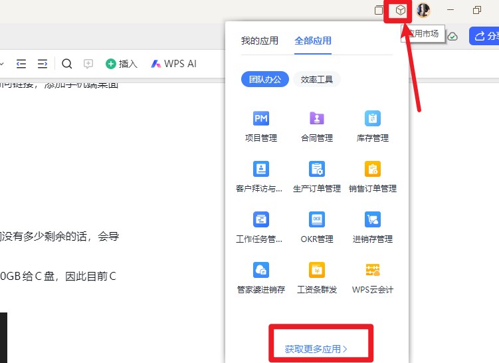499x363 pixels.
Task: Click the cloud sync status icon
Action: pyautogui.click(x=452, y=37)
